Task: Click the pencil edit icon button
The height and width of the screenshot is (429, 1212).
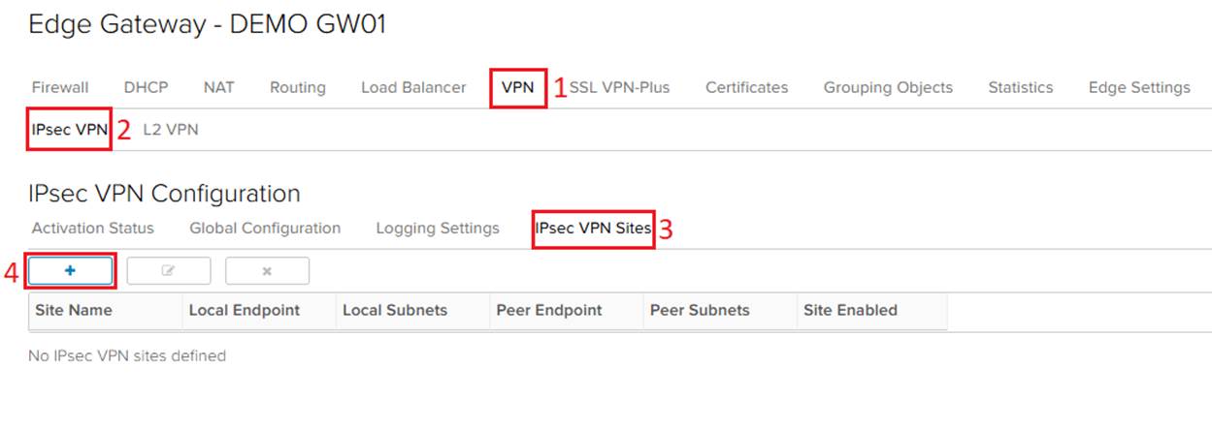Action: (x=169, y=271)
